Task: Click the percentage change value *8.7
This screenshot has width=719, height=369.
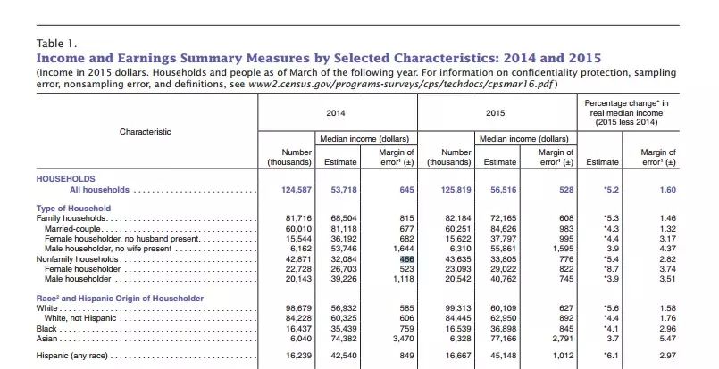Action: [x=611, y=269]
